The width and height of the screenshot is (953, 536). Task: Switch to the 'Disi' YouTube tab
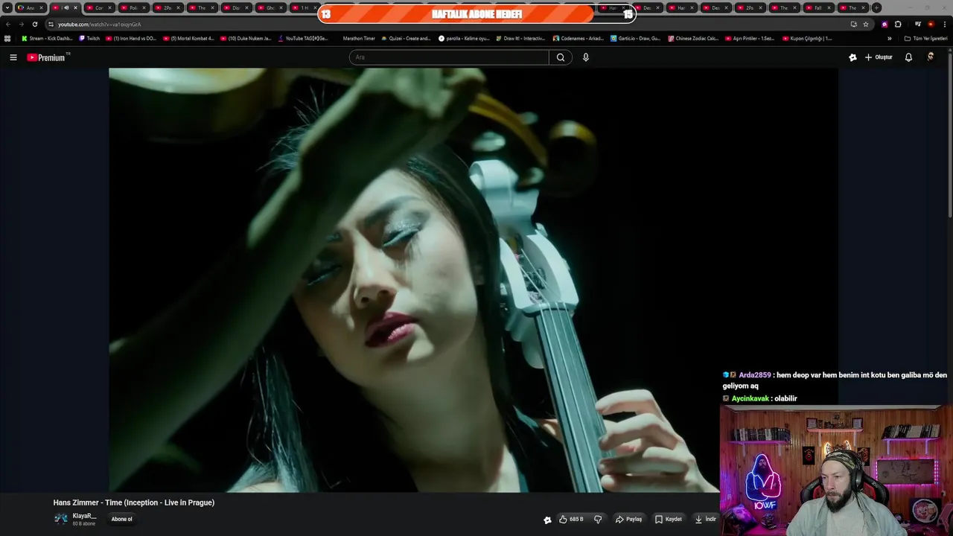click(x=235, y=7)
